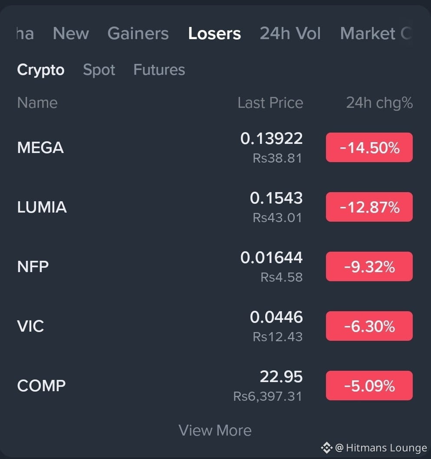Open the LUMIA coin row
The height and width of the screenshot is (459, 431).
point(215,207)
